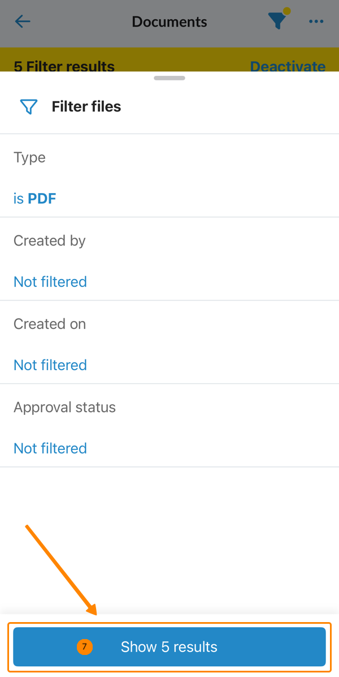Tap the back arrow icon
339x677 pixels.
coord(23,22)
